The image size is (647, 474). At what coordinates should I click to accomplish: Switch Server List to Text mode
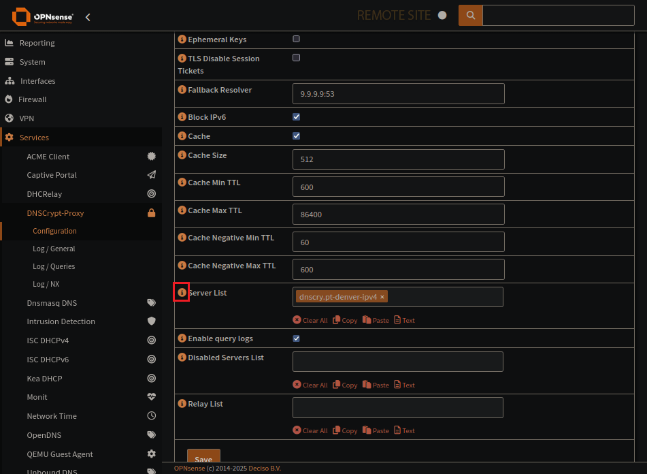(404, 320)
